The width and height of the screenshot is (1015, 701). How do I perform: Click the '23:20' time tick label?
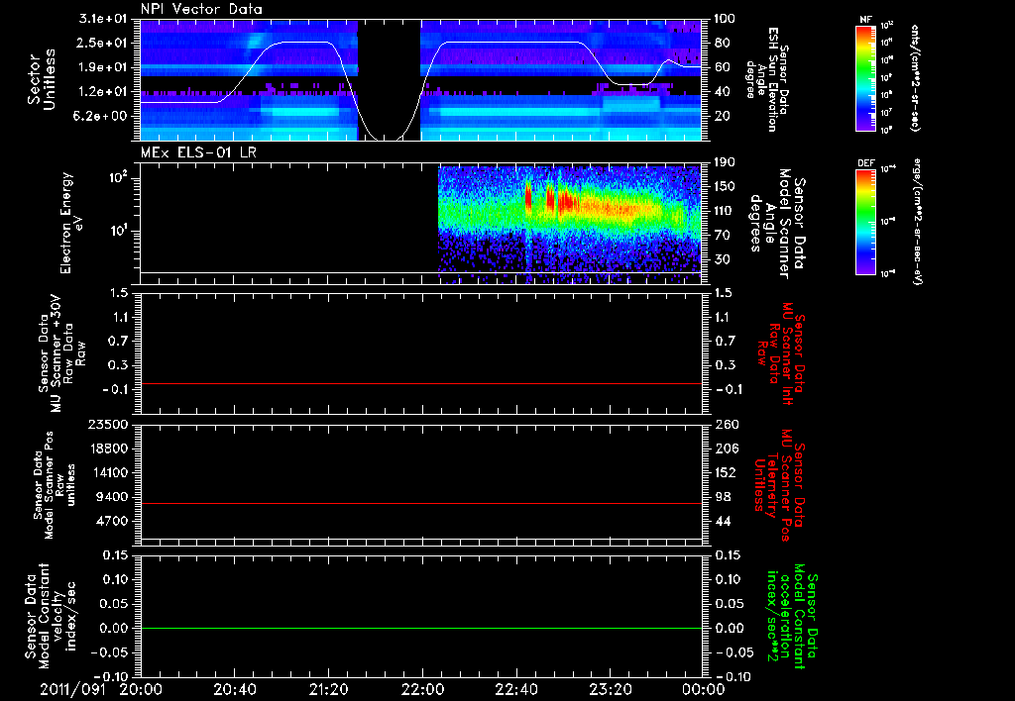pyautogui.click(x=610, y=689)
